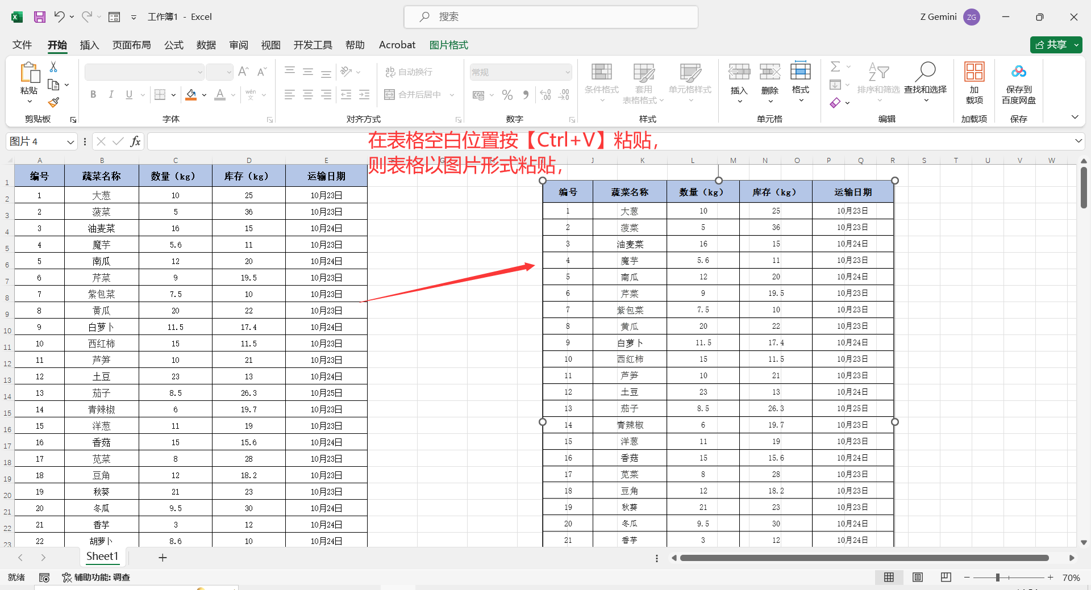1091x590 pixels.
Task: Toggle Wrap Text 自动换行
Action: click(x=409, y=72)
